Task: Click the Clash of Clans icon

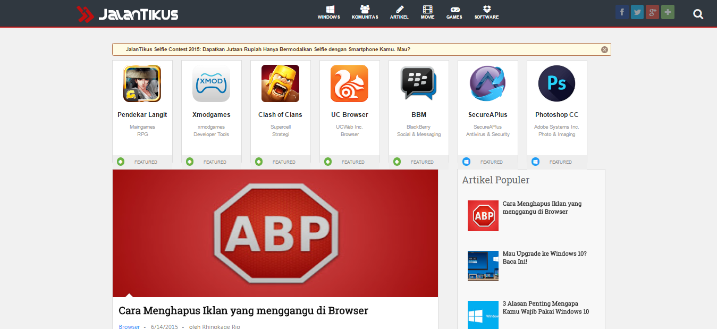Action: coord(281,83)
